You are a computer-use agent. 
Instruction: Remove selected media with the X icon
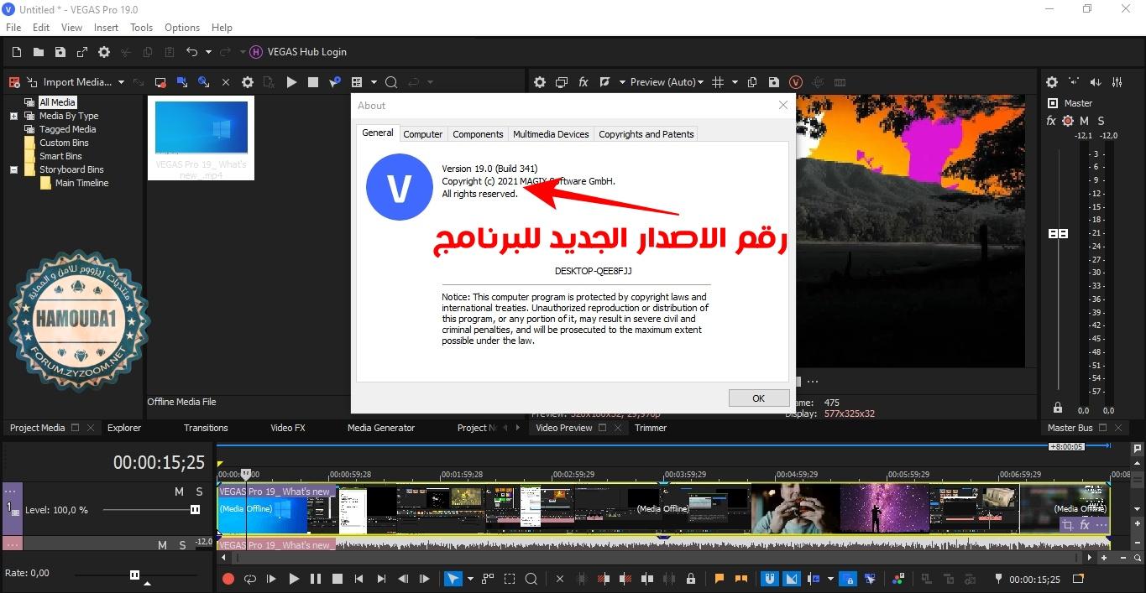coord(226,82)
